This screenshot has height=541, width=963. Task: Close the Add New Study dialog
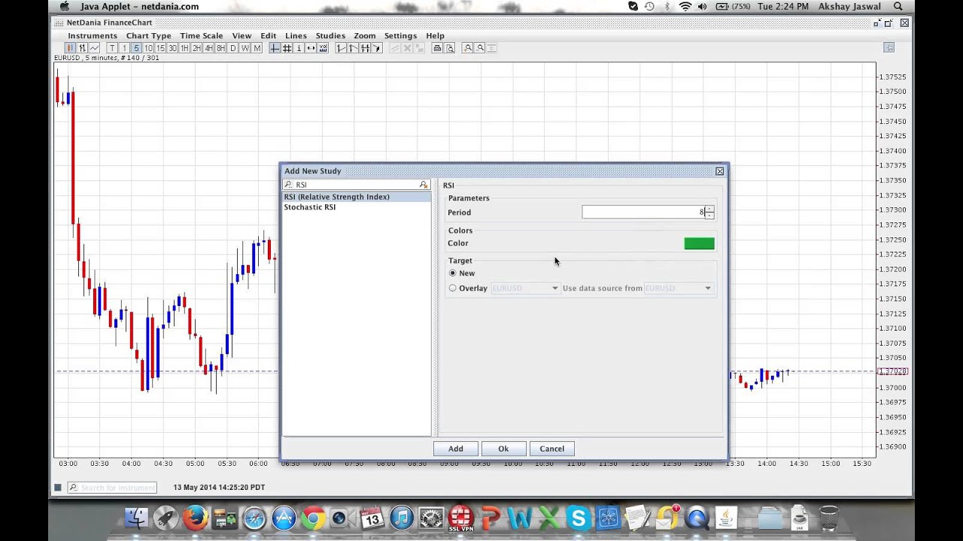(x=719, y=171)
